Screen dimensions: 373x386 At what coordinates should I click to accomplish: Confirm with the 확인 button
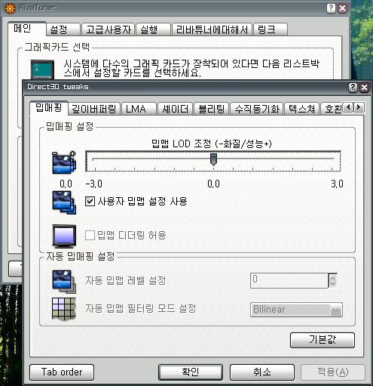click(191, 372)
